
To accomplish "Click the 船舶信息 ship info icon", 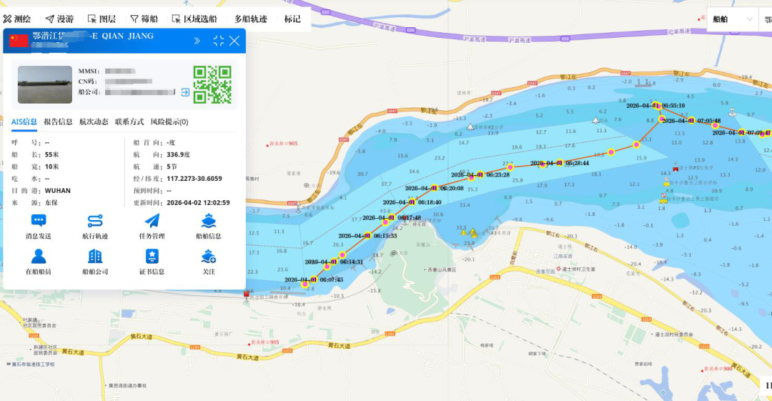I will pyautogui.click(x=209, y=222).
